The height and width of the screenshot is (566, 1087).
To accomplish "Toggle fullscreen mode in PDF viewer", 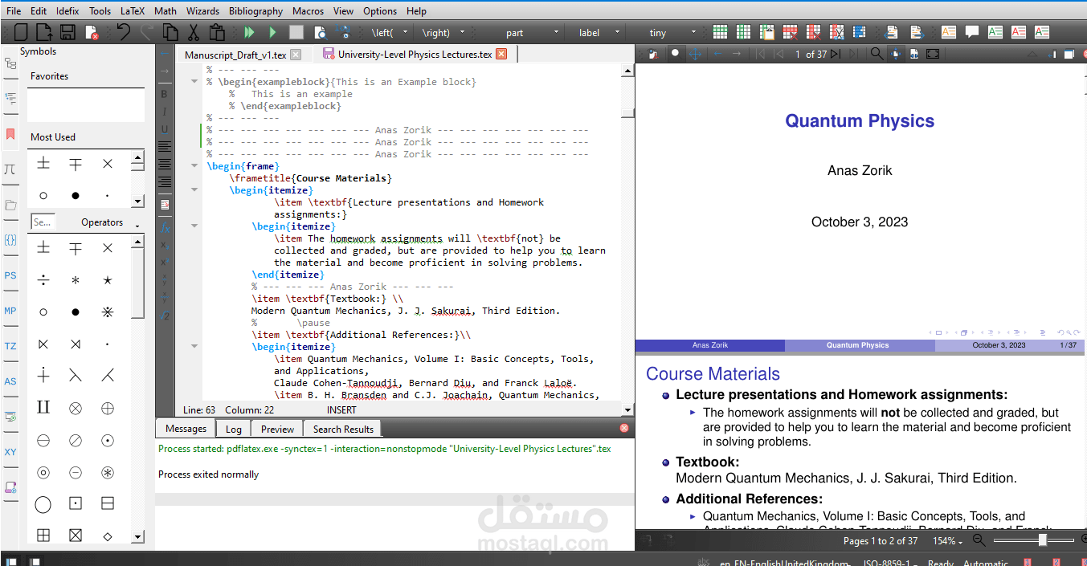I will pos(932,54).
